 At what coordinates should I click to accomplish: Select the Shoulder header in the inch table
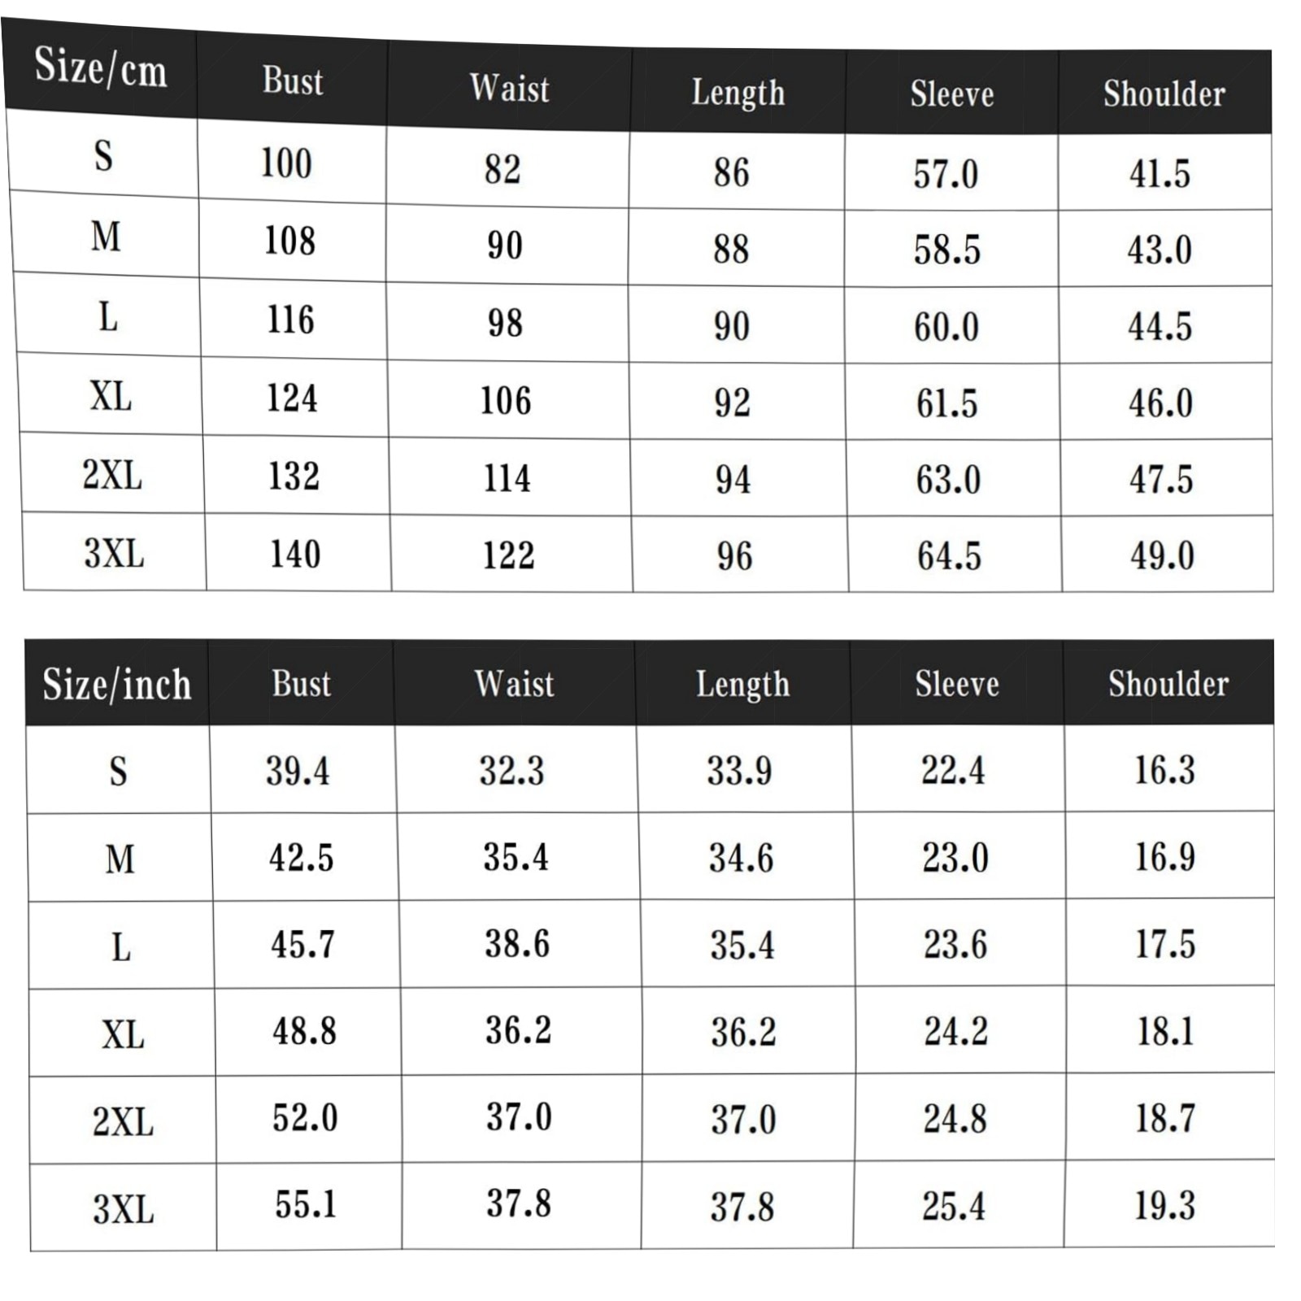(1168, 684)
